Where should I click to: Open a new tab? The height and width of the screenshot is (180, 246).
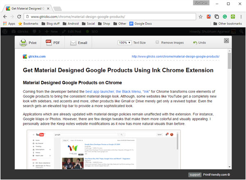[x=57, y=9]
